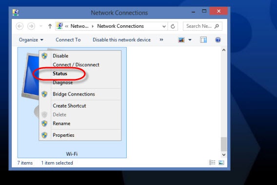The width and height of the screenshot is (277, 185).
Task: Click '1 item selected' status text
Action: (57, 163)
